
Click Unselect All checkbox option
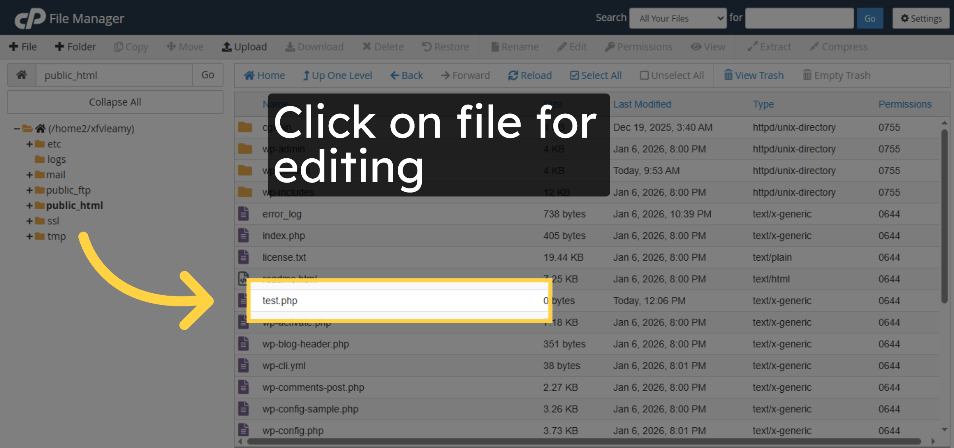click(672, 75)
